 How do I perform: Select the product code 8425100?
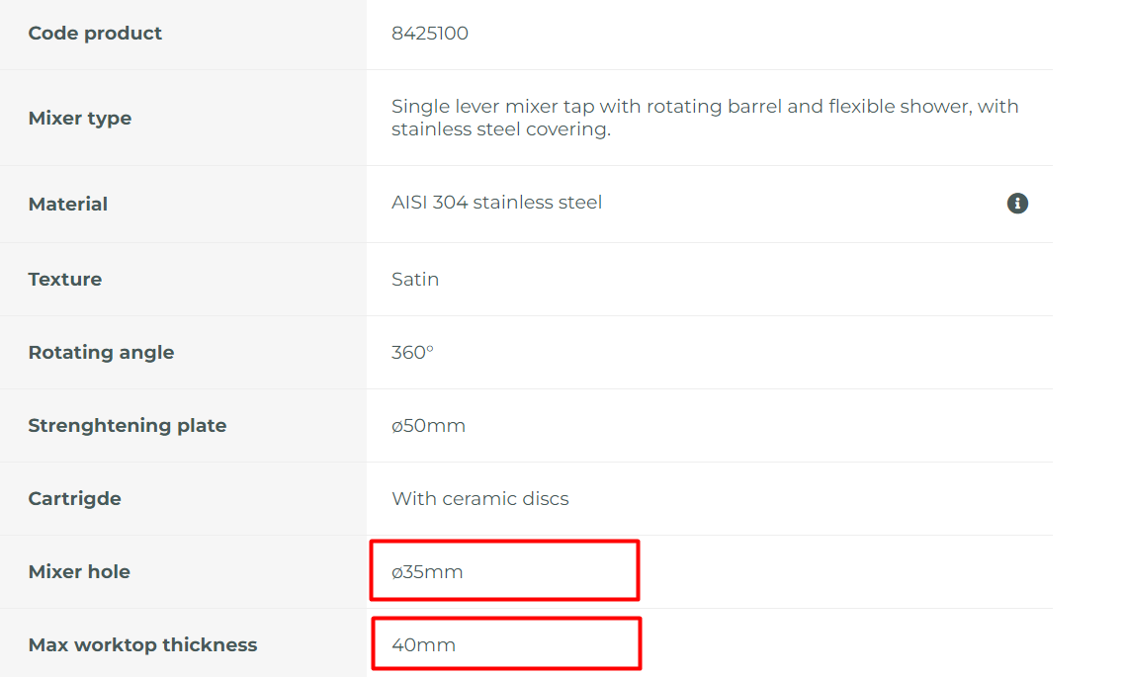430,33
